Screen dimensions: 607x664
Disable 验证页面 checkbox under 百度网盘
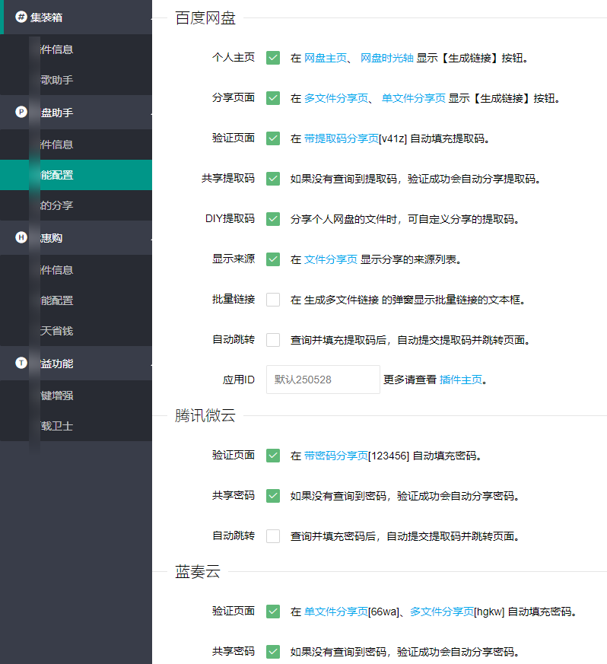[273, 138]
